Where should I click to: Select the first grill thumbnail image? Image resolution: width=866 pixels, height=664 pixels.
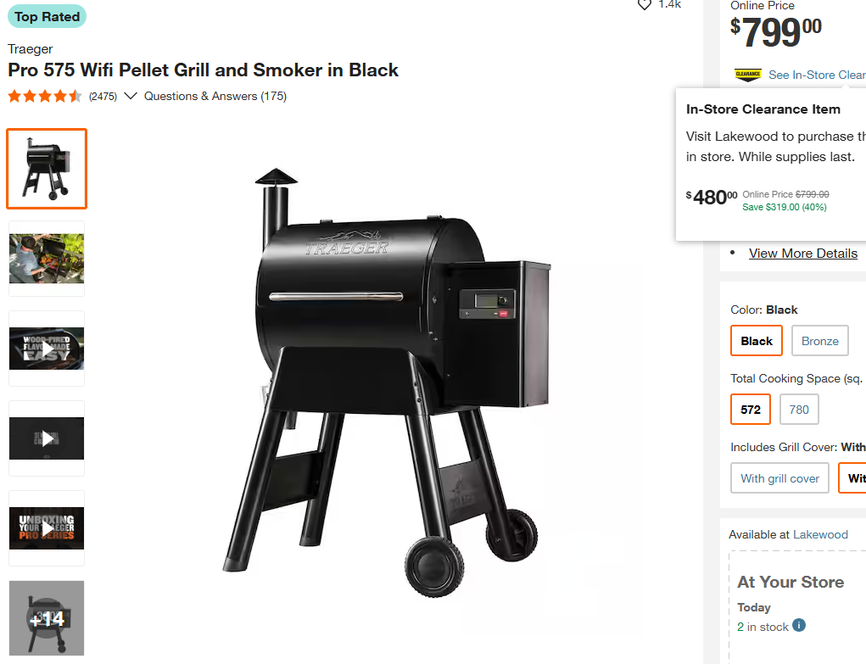[x=47, y=169]
